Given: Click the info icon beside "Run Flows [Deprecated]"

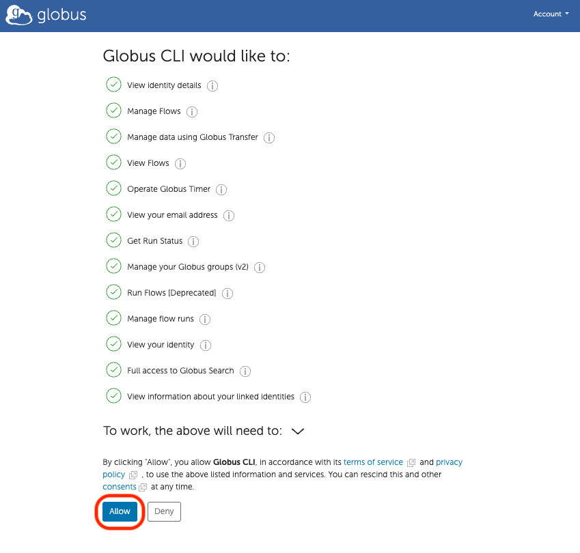Looking at the screenshot, I should [227, 293].
